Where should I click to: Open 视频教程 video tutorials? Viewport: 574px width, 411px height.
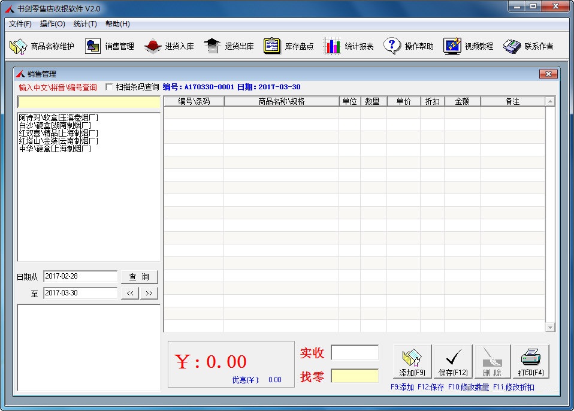coord(470,45)
